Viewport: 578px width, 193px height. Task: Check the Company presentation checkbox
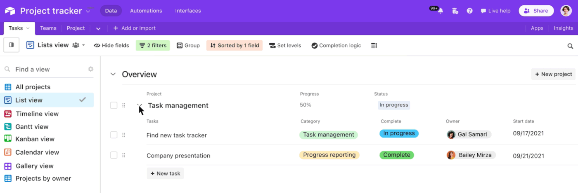pyautogui.click(x=114, y=156)
